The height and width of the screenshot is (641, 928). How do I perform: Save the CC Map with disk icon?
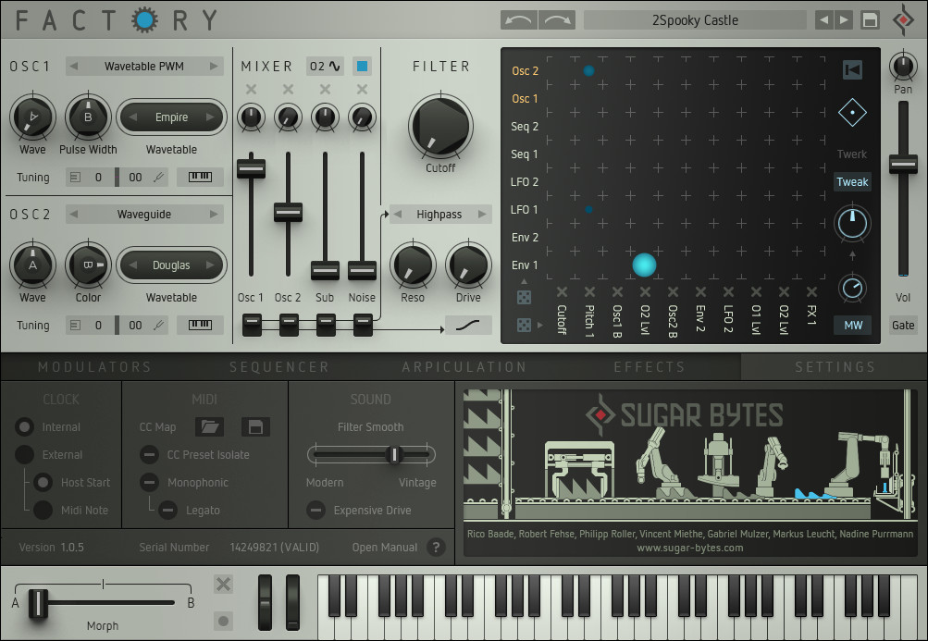(255, 426)
